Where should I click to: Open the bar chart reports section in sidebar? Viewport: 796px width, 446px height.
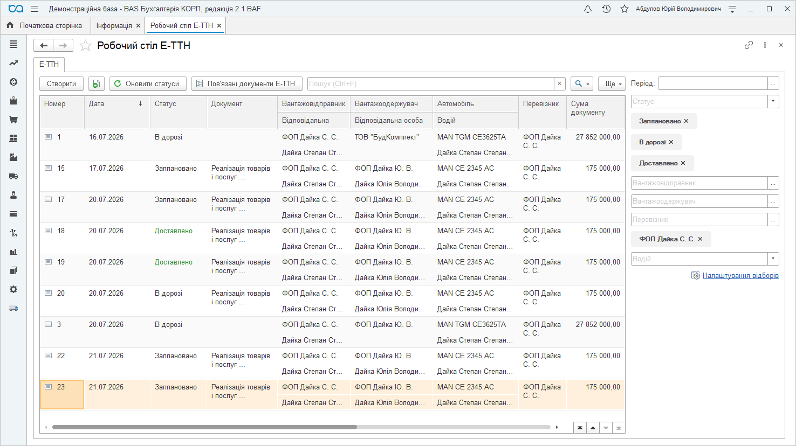tap(13, 252)
